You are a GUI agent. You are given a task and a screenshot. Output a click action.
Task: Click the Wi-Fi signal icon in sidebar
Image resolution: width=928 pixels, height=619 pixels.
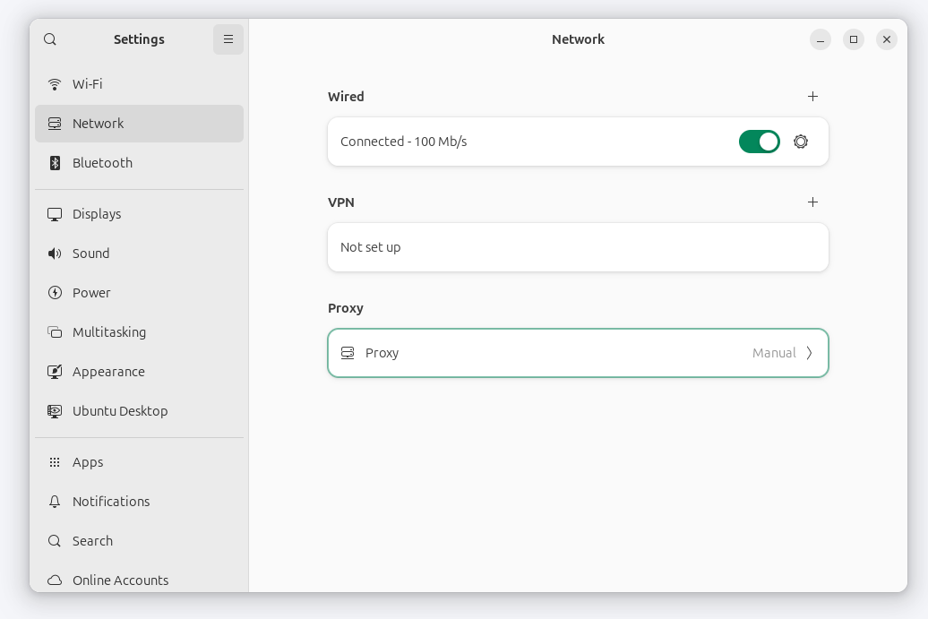click(55, 84)
